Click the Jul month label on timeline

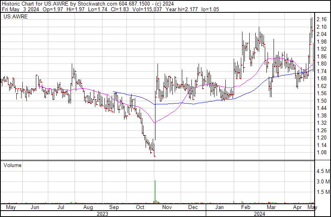(62, 208)
